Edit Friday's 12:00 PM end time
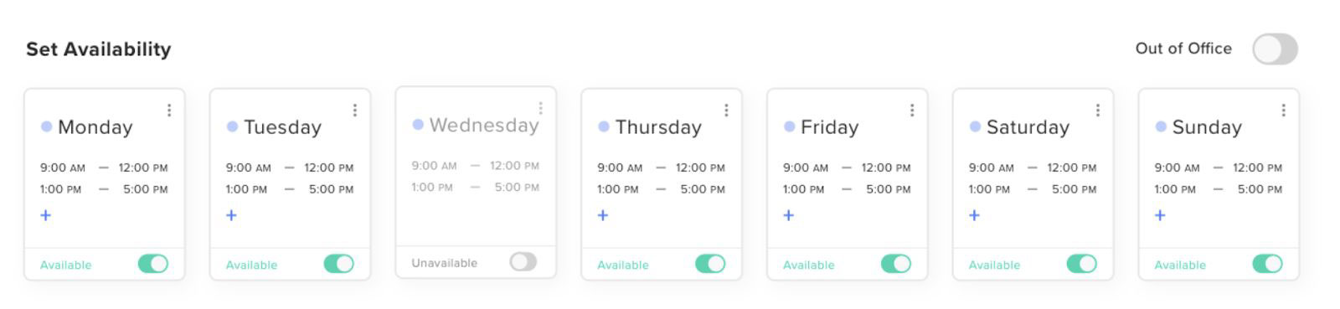The width and height of the screenshot is (1340, 309). [886, 167]
